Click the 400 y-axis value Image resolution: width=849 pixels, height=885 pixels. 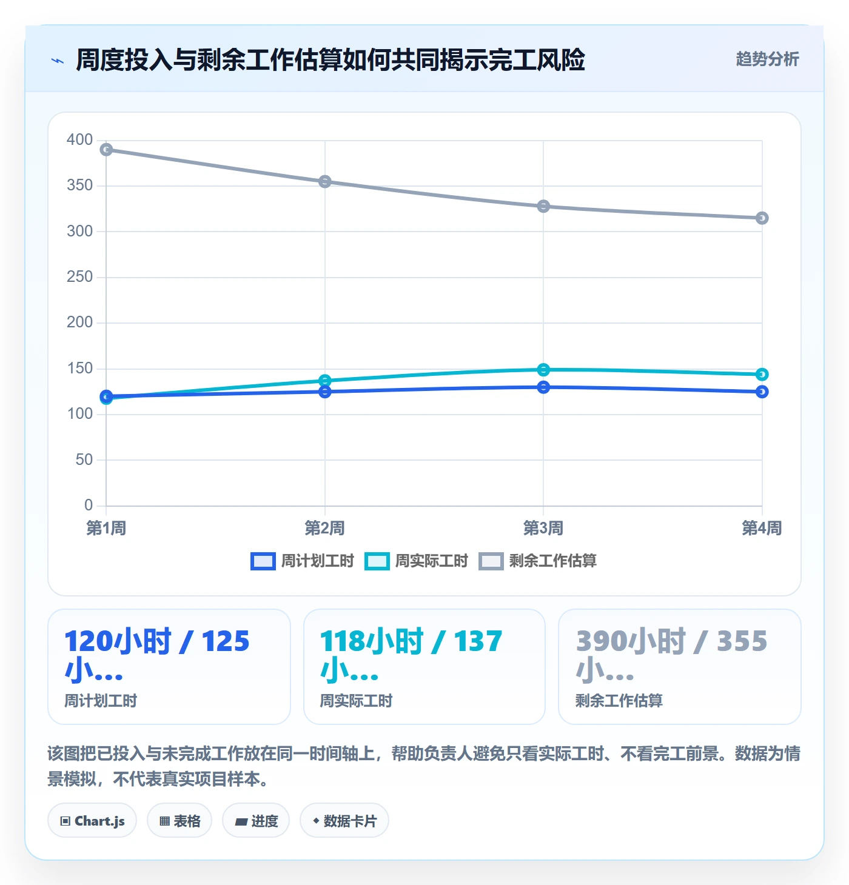pos(80,140)
